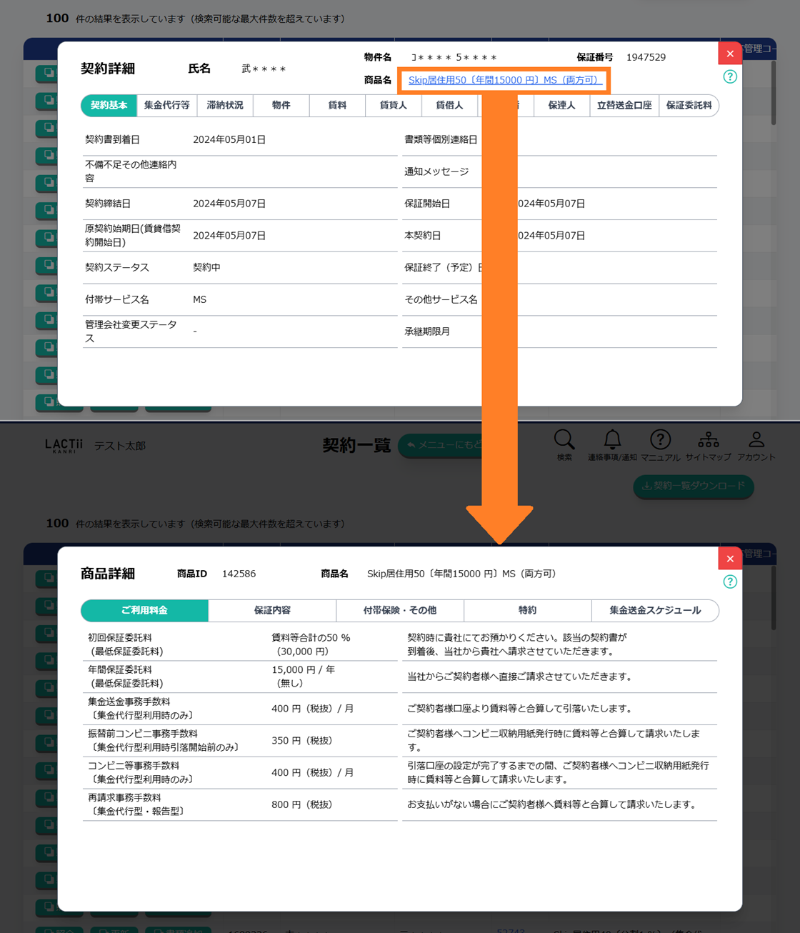The width and height of the screenshot is (800, 933).
Task: Click the LACTii logo in header
Action: coord(64,446)
